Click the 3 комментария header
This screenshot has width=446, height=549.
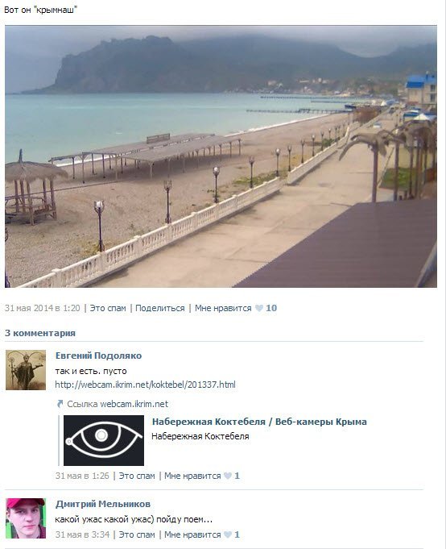coord(40,333)
